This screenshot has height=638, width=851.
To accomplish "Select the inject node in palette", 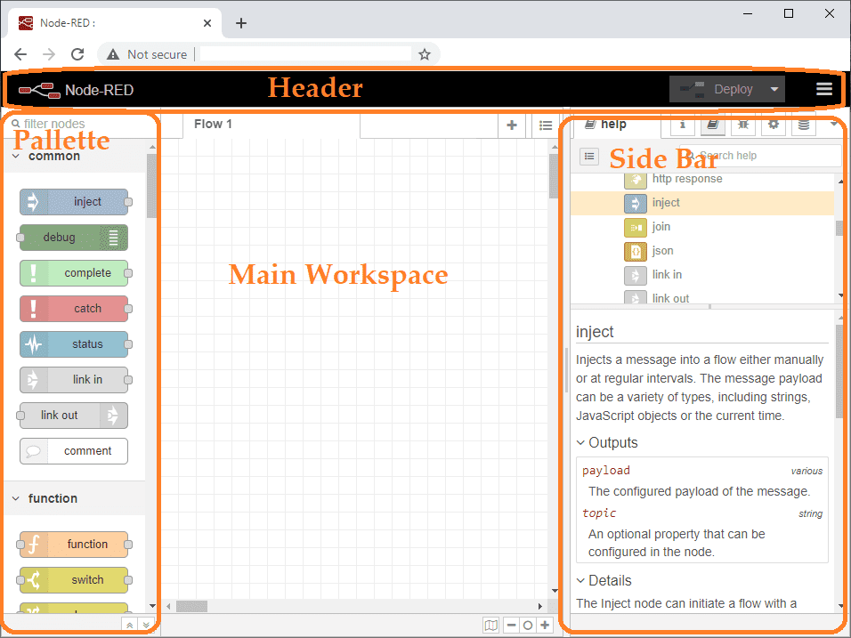I will tap(75, 202).
